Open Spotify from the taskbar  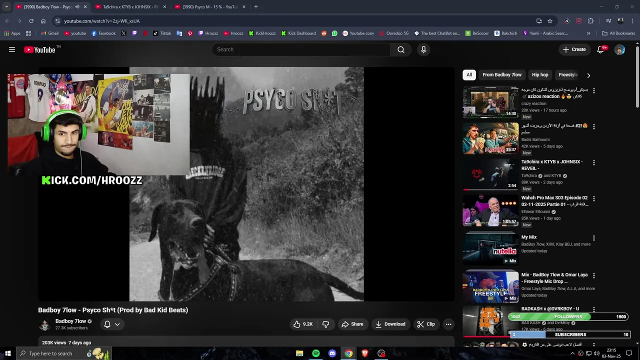click(316, 353)
